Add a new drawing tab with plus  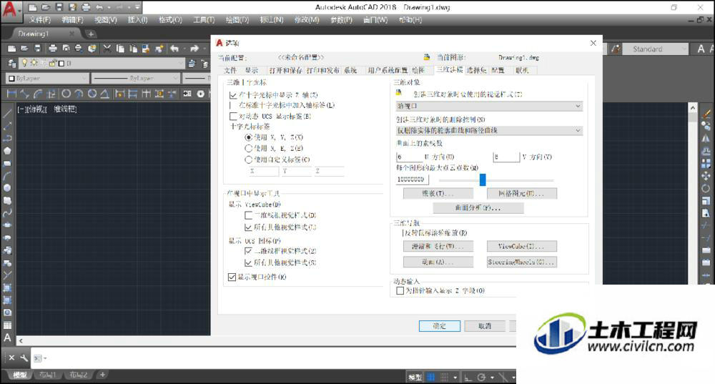90,34
